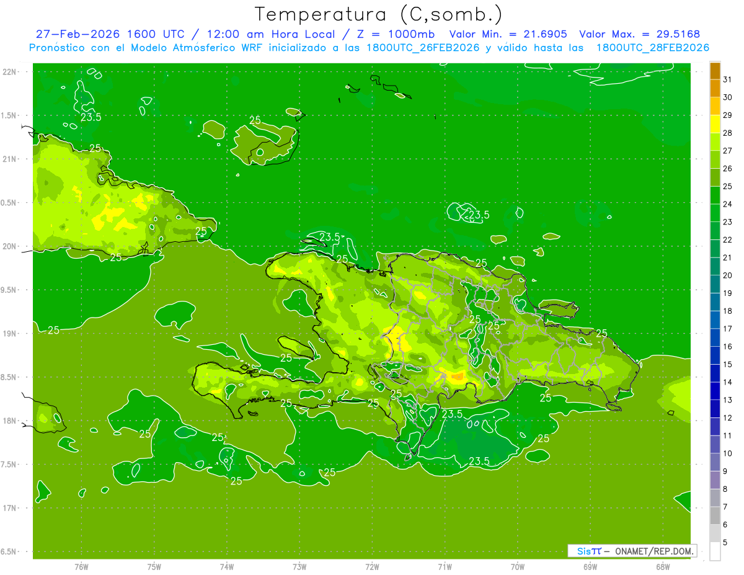Click the 0.5N latitude axis label

tap(9, 203)
